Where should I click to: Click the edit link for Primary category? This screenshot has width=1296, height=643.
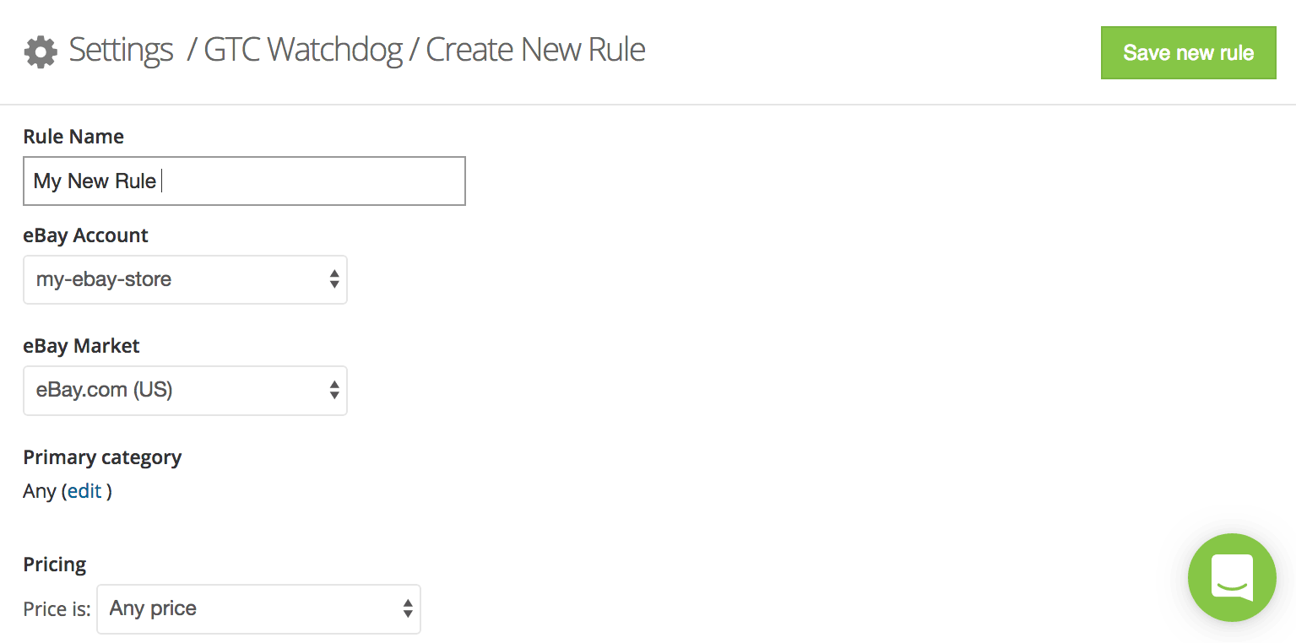(84, 491)
